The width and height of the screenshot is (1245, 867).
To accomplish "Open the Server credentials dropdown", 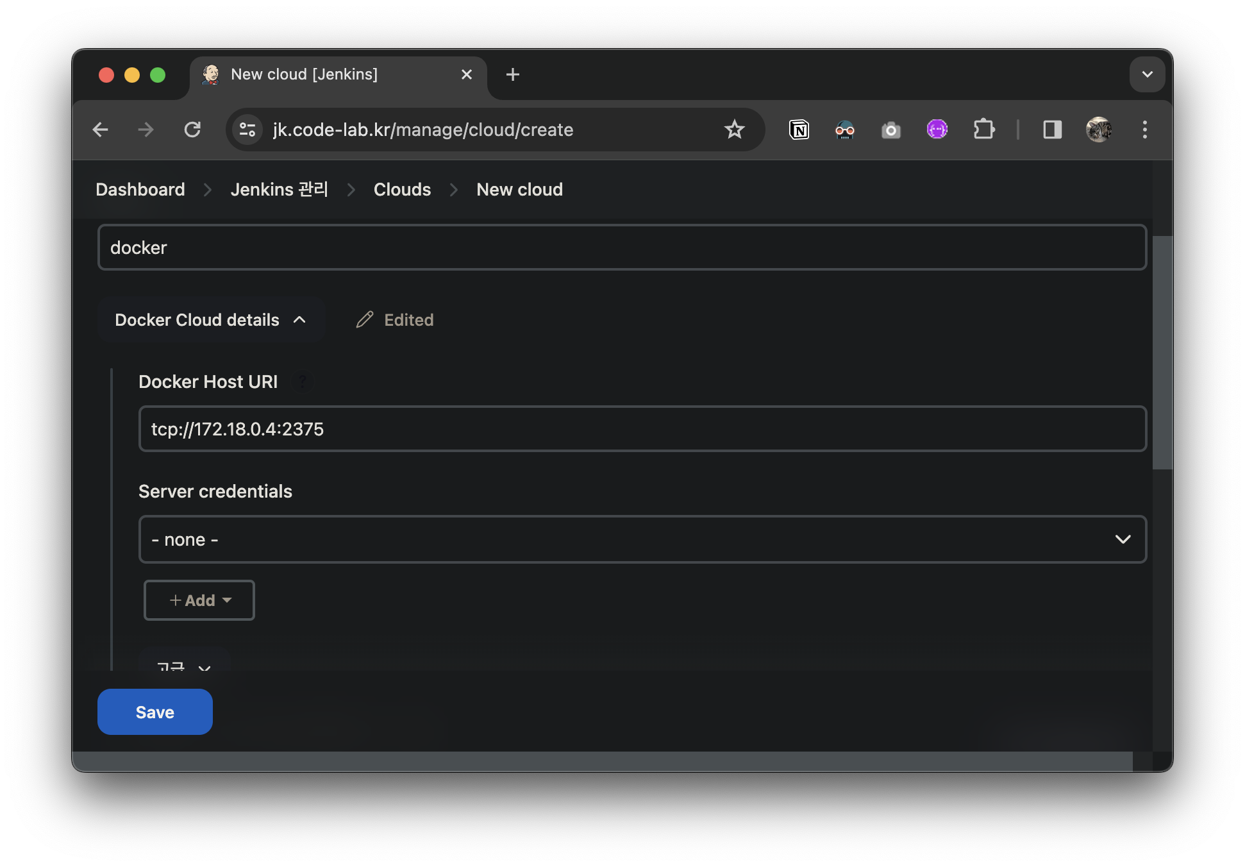I will click(642, 539).
